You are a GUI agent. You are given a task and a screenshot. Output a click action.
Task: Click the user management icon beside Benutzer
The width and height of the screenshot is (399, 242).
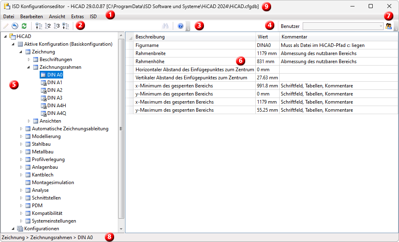click(x=388, y=26)
